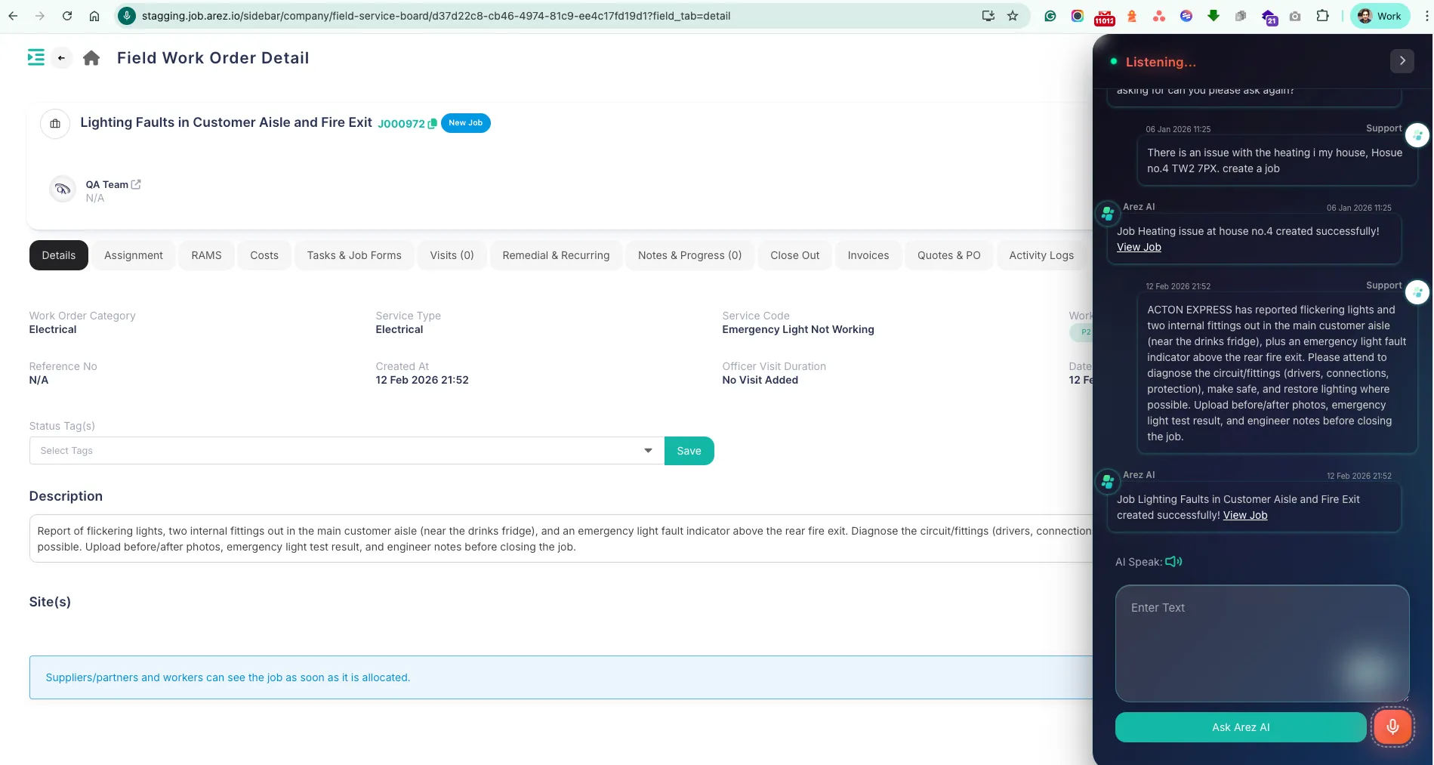Reload the browser page
Image resolution: width=1434 pixels, height=765 pixels.
tap(67, 16)
